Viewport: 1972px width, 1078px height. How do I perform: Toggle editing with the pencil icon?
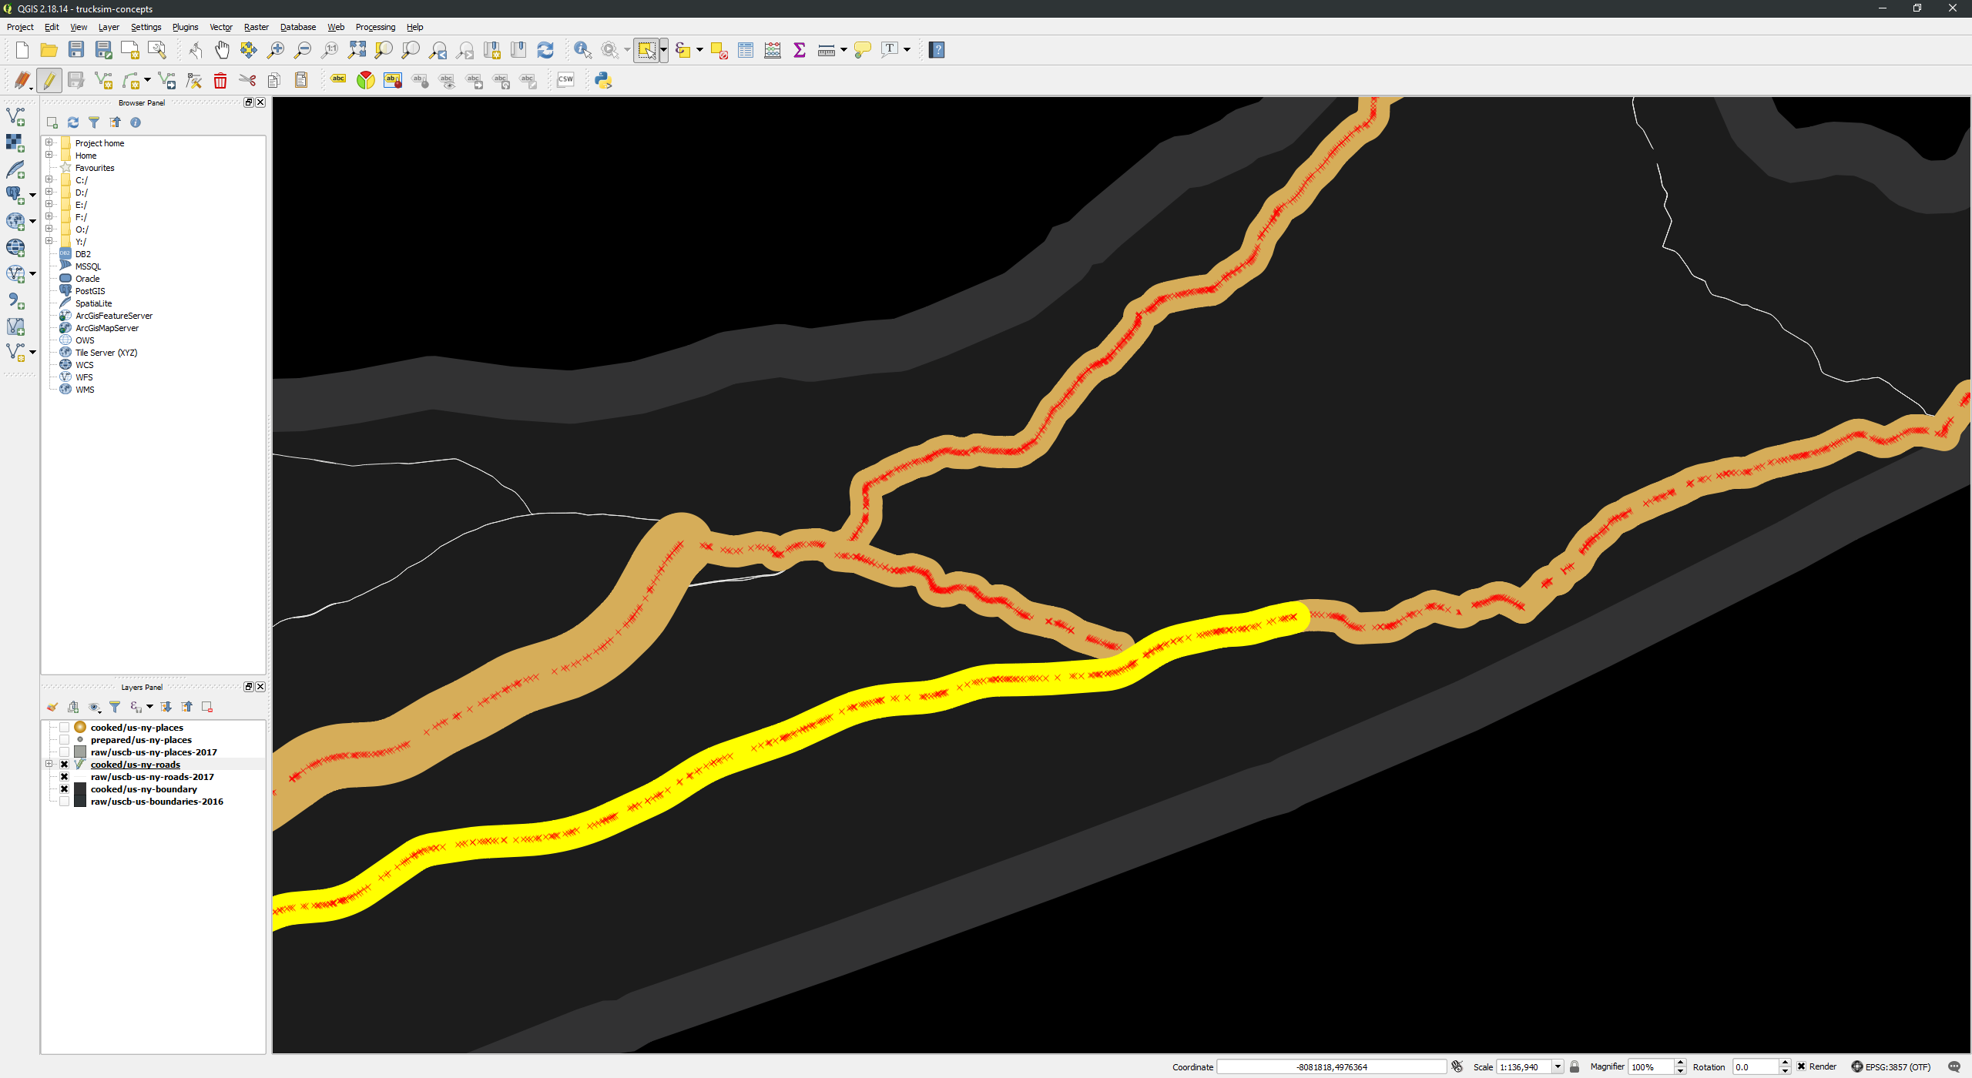coord(49,80)
